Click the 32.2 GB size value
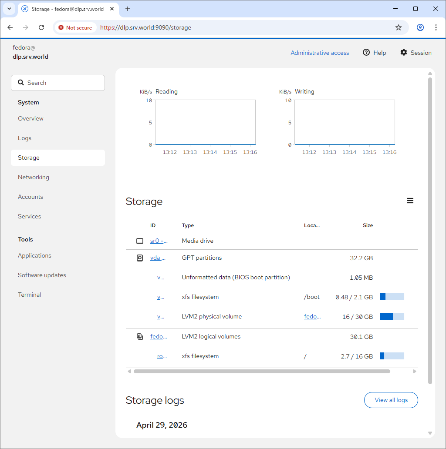446x449 pixels. click(361, 258)
